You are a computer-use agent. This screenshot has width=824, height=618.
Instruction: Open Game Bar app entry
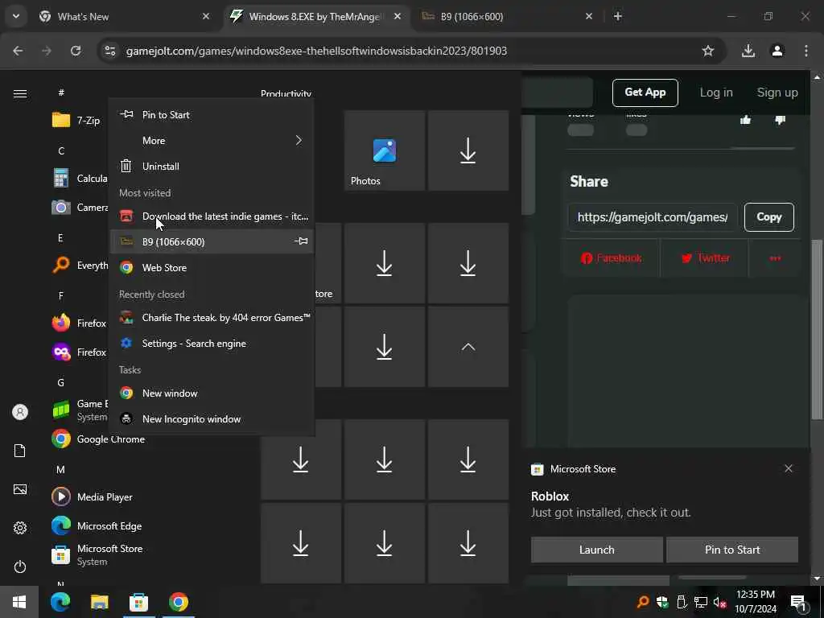pyautogui.click(x=79, y=410)
